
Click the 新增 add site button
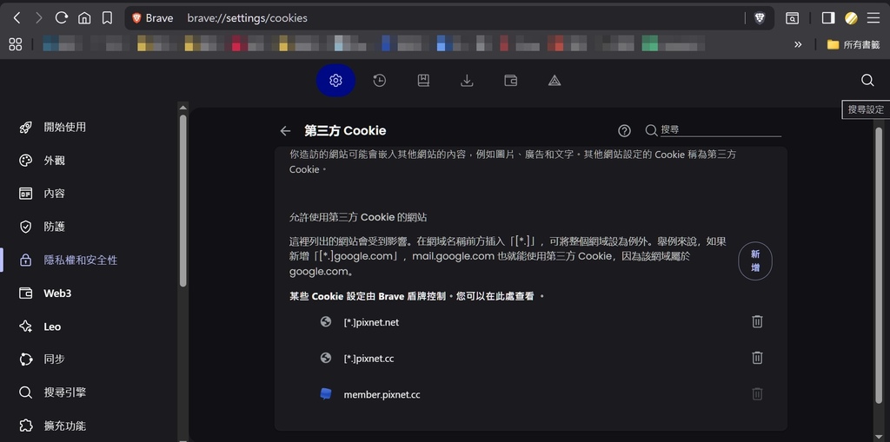point(755,261)
